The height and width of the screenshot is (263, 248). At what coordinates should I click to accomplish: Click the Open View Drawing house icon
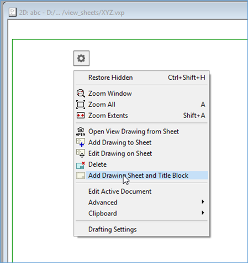click(81, 131)
